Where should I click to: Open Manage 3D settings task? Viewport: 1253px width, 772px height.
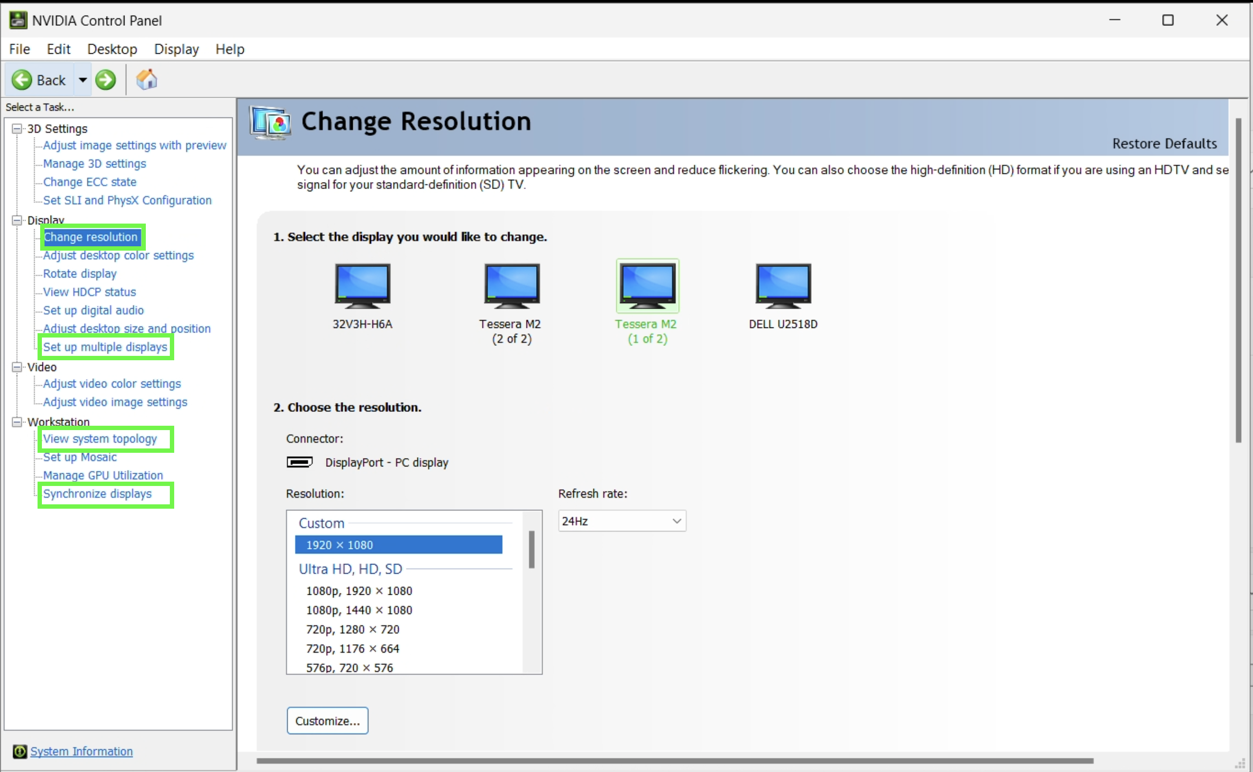(x=94, y=164)
